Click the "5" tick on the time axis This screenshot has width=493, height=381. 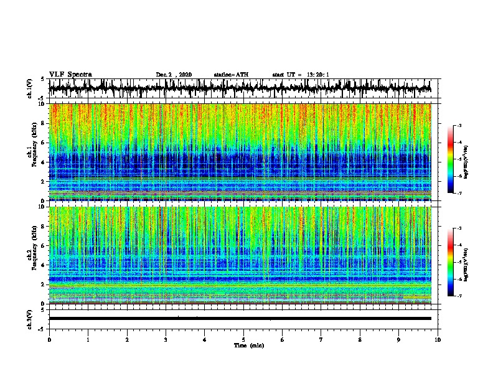pos(243,339)
